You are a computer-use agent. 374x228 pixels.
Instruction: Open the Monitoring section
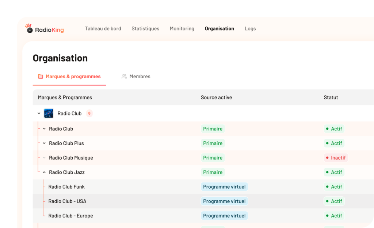182,28
